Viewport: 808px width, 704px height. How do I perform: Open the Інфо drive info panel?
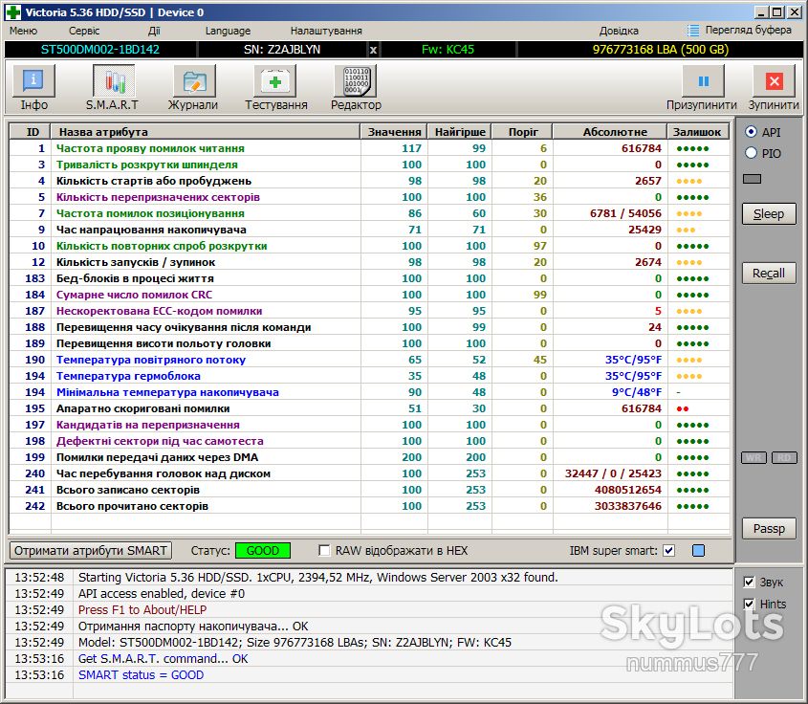coord(33,81)
